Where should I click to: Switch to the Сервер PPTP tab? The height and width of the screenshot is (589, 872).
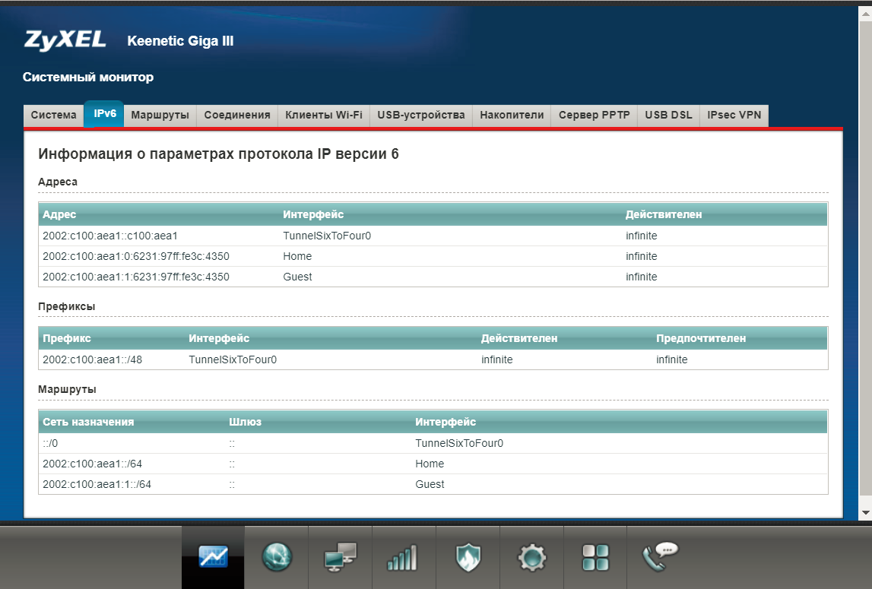click(594, 115)
